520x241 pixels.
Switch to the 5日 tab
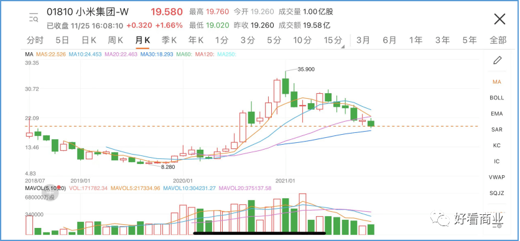62,40
